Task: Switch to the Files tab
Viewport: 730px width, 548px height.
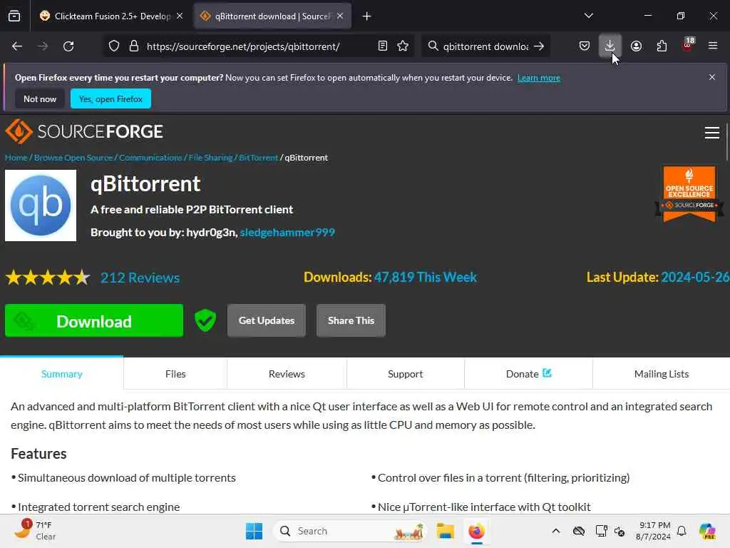Action: [x=175, y=374]
